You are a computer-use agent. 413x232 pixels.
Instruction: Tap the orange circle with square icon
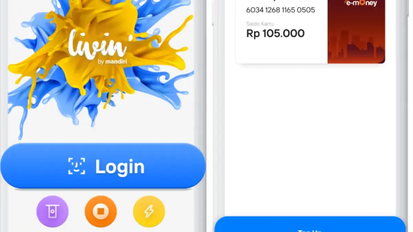[x=100, y=211]
